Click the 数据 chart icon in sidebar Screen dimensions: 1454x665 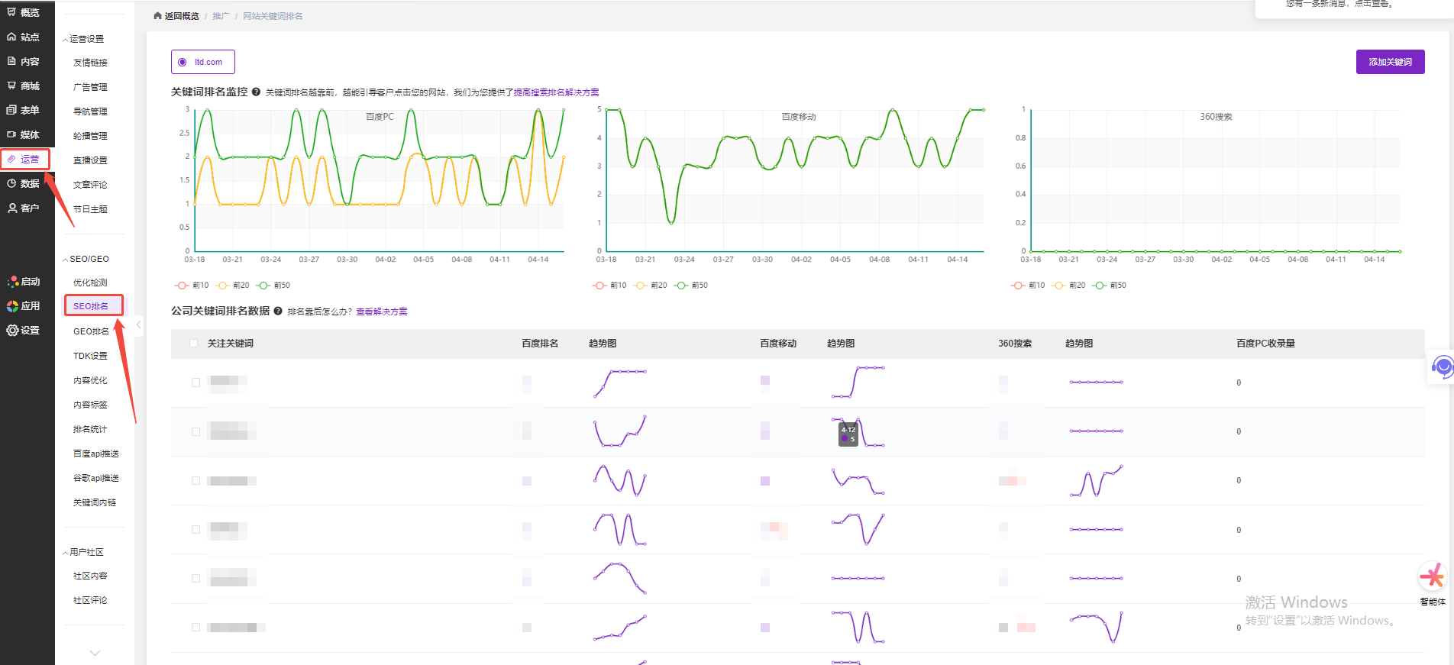[x=11, y=183]
